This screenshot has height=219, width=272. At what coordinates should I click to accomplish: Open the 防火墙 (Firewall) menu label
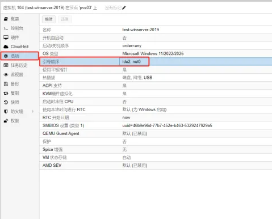[17, 111]
